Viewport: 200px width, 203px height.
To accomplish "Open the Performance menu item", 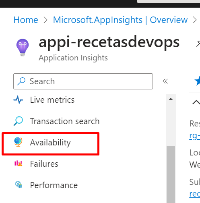I will 54,185.
